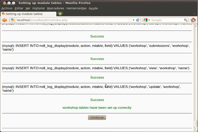198x132 pixels.
Task: Click inside the Google search box
Action: [167, 20]
